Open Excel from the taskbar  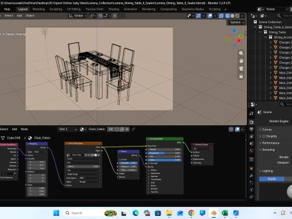(x=224, y=213)
